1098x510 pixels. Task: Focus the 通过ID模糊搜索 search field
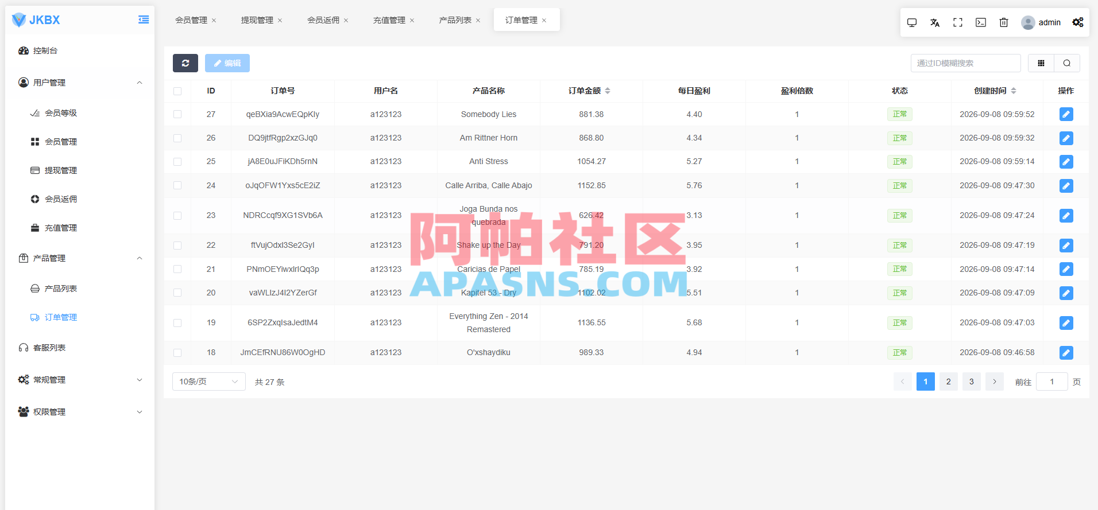(966, 63)
